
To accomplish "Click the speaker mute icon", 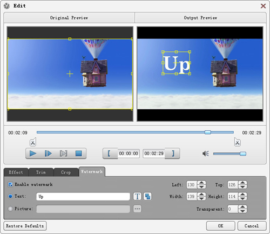I will pos(206,153).
